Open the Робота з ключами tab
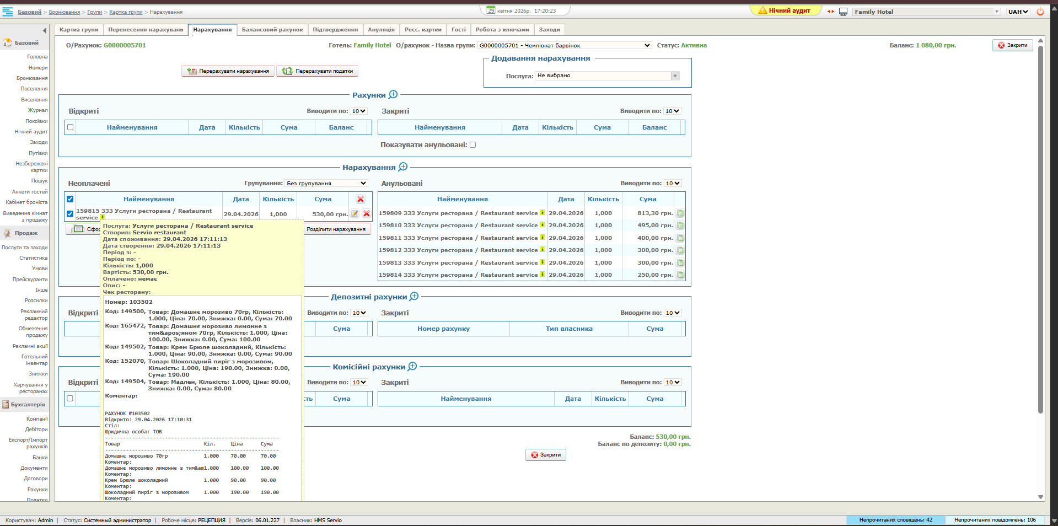 tap(502, 30)
